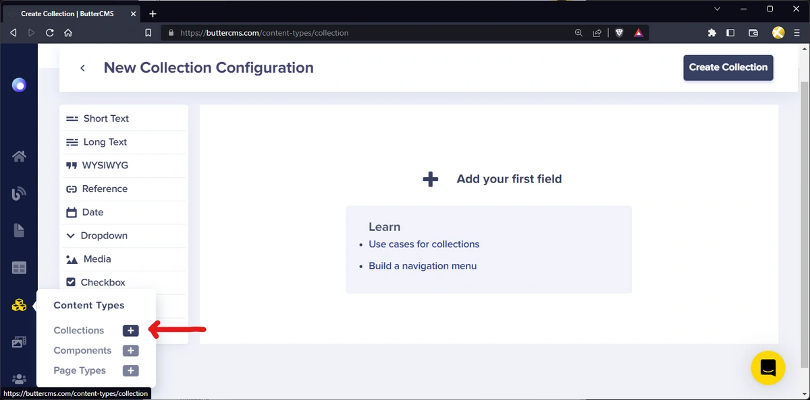Open the Pages sidebar icon

tap(19, 231)
